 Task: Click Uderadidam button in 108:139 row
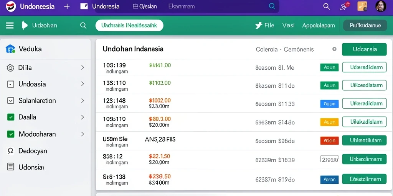(365, 67)
